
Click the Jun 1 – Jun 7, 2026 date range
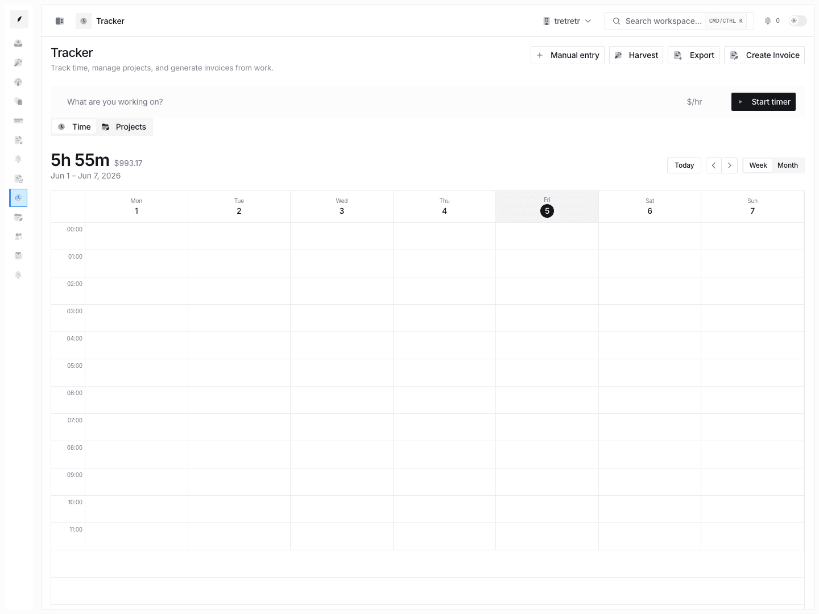[x=86, y=176]
